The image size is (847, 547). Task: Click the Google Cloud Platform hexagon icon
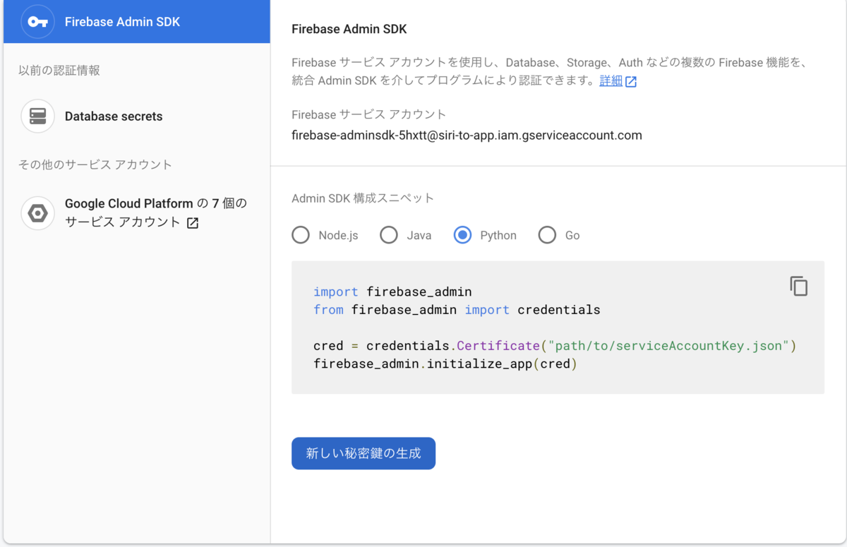(38, 213)
